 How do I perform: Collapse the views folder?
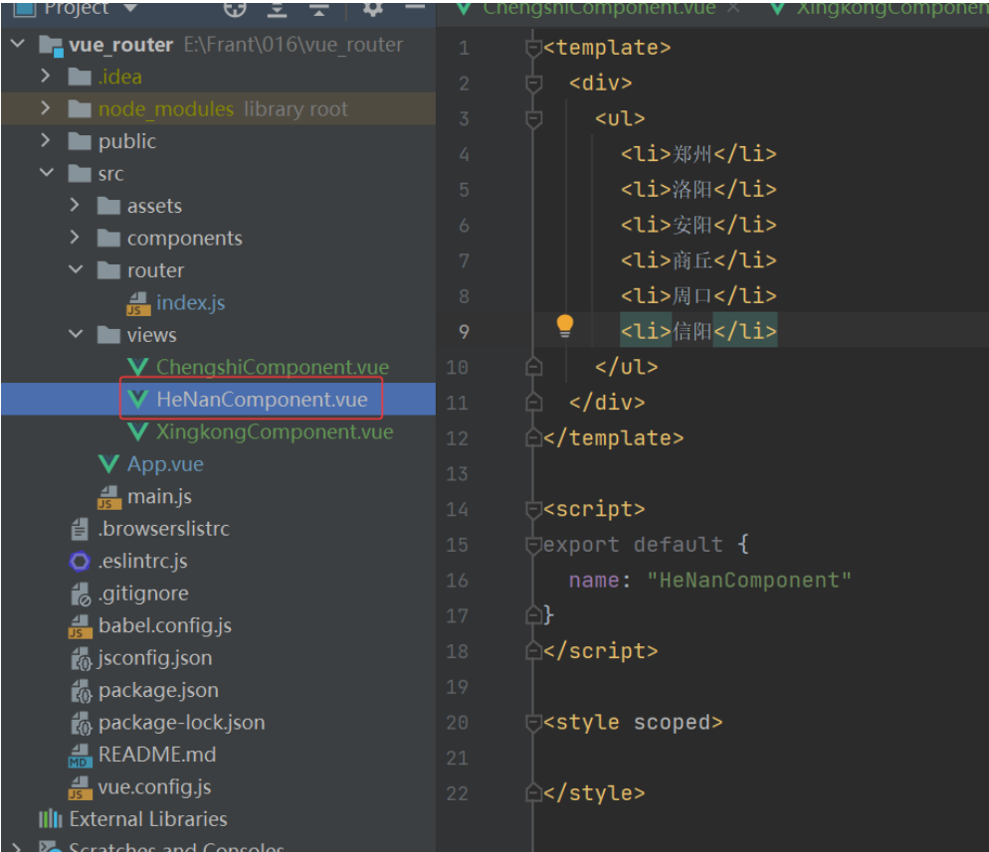coord(76,334)
